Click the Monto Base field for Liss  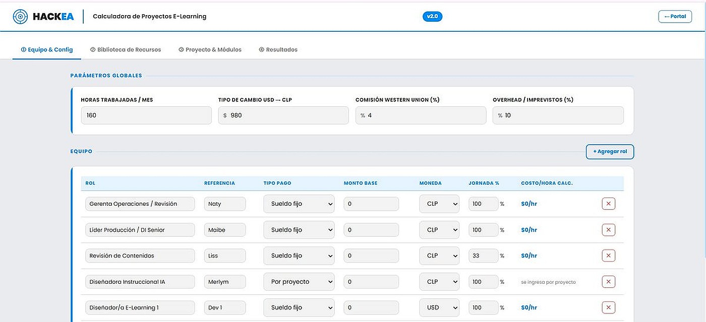(x=371, y=255)
